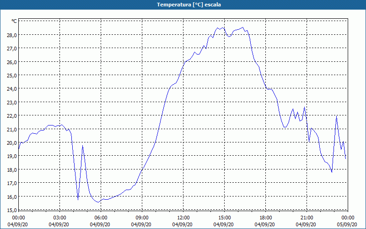
Task: Click the 12:00 time axis label
Action: tap(183, 218)
